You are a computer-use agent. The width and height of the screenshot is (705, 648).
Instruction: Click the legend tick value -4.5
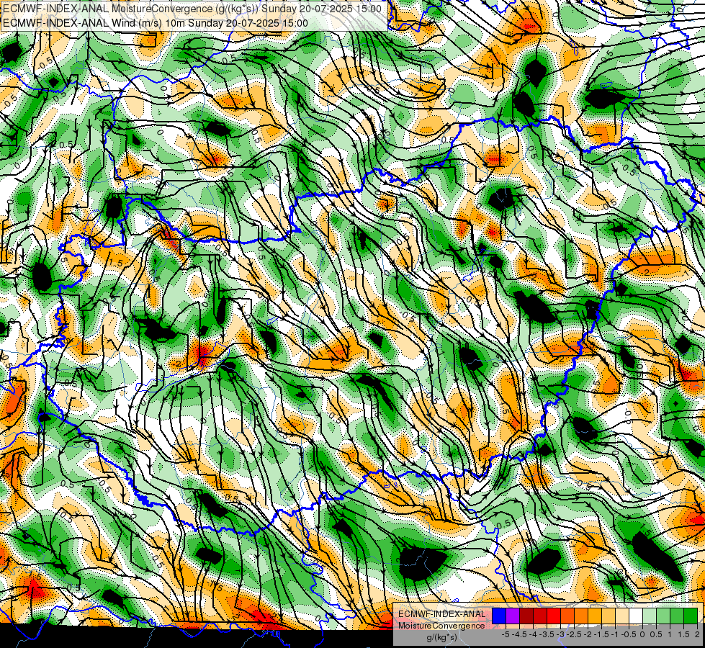tap(519, 634)
